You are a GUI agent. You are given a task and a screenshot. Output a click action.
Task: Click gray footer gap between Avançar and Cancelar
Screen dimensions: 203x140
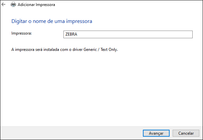171,133
